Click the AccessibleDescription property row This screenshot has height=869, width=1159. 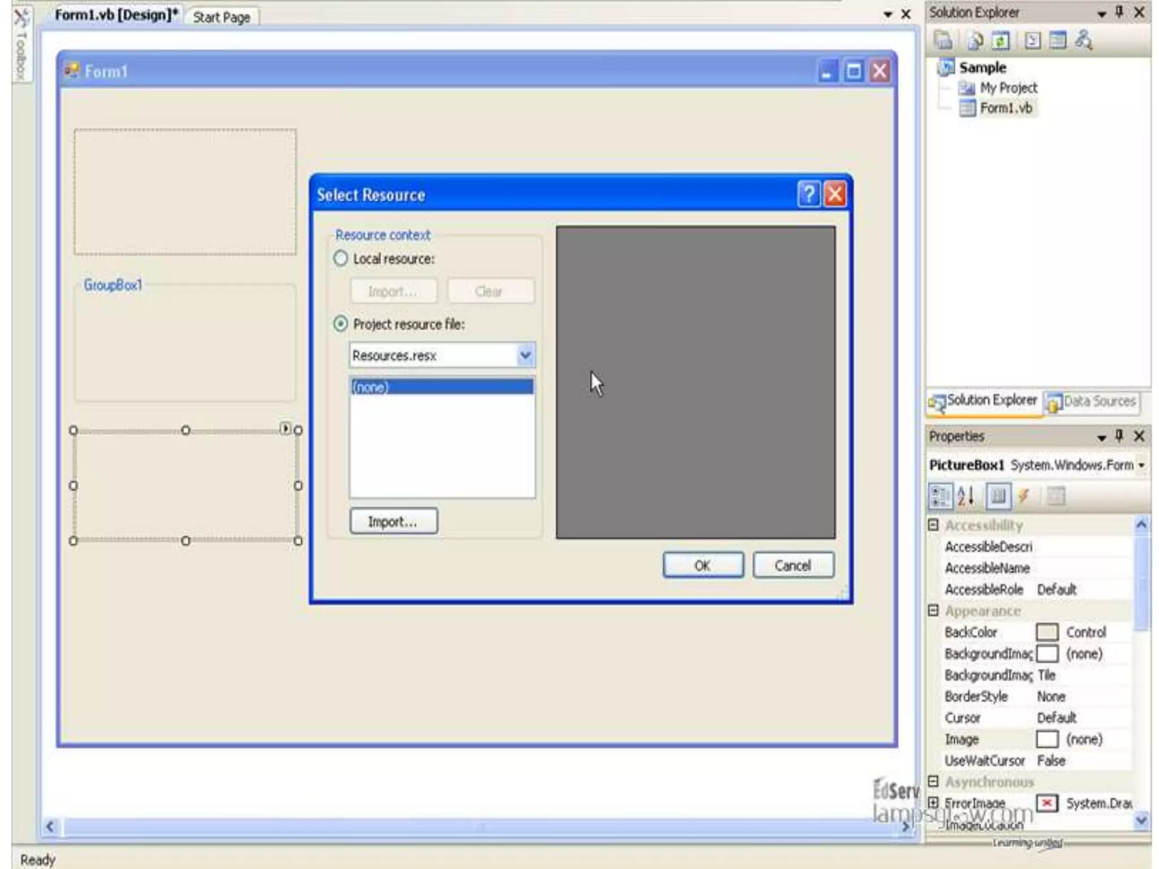[x=1037, y=547]
